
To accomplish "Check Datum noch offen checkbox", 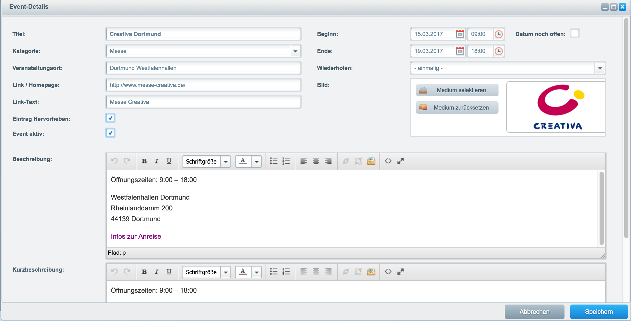I will (x=575, y=33).
